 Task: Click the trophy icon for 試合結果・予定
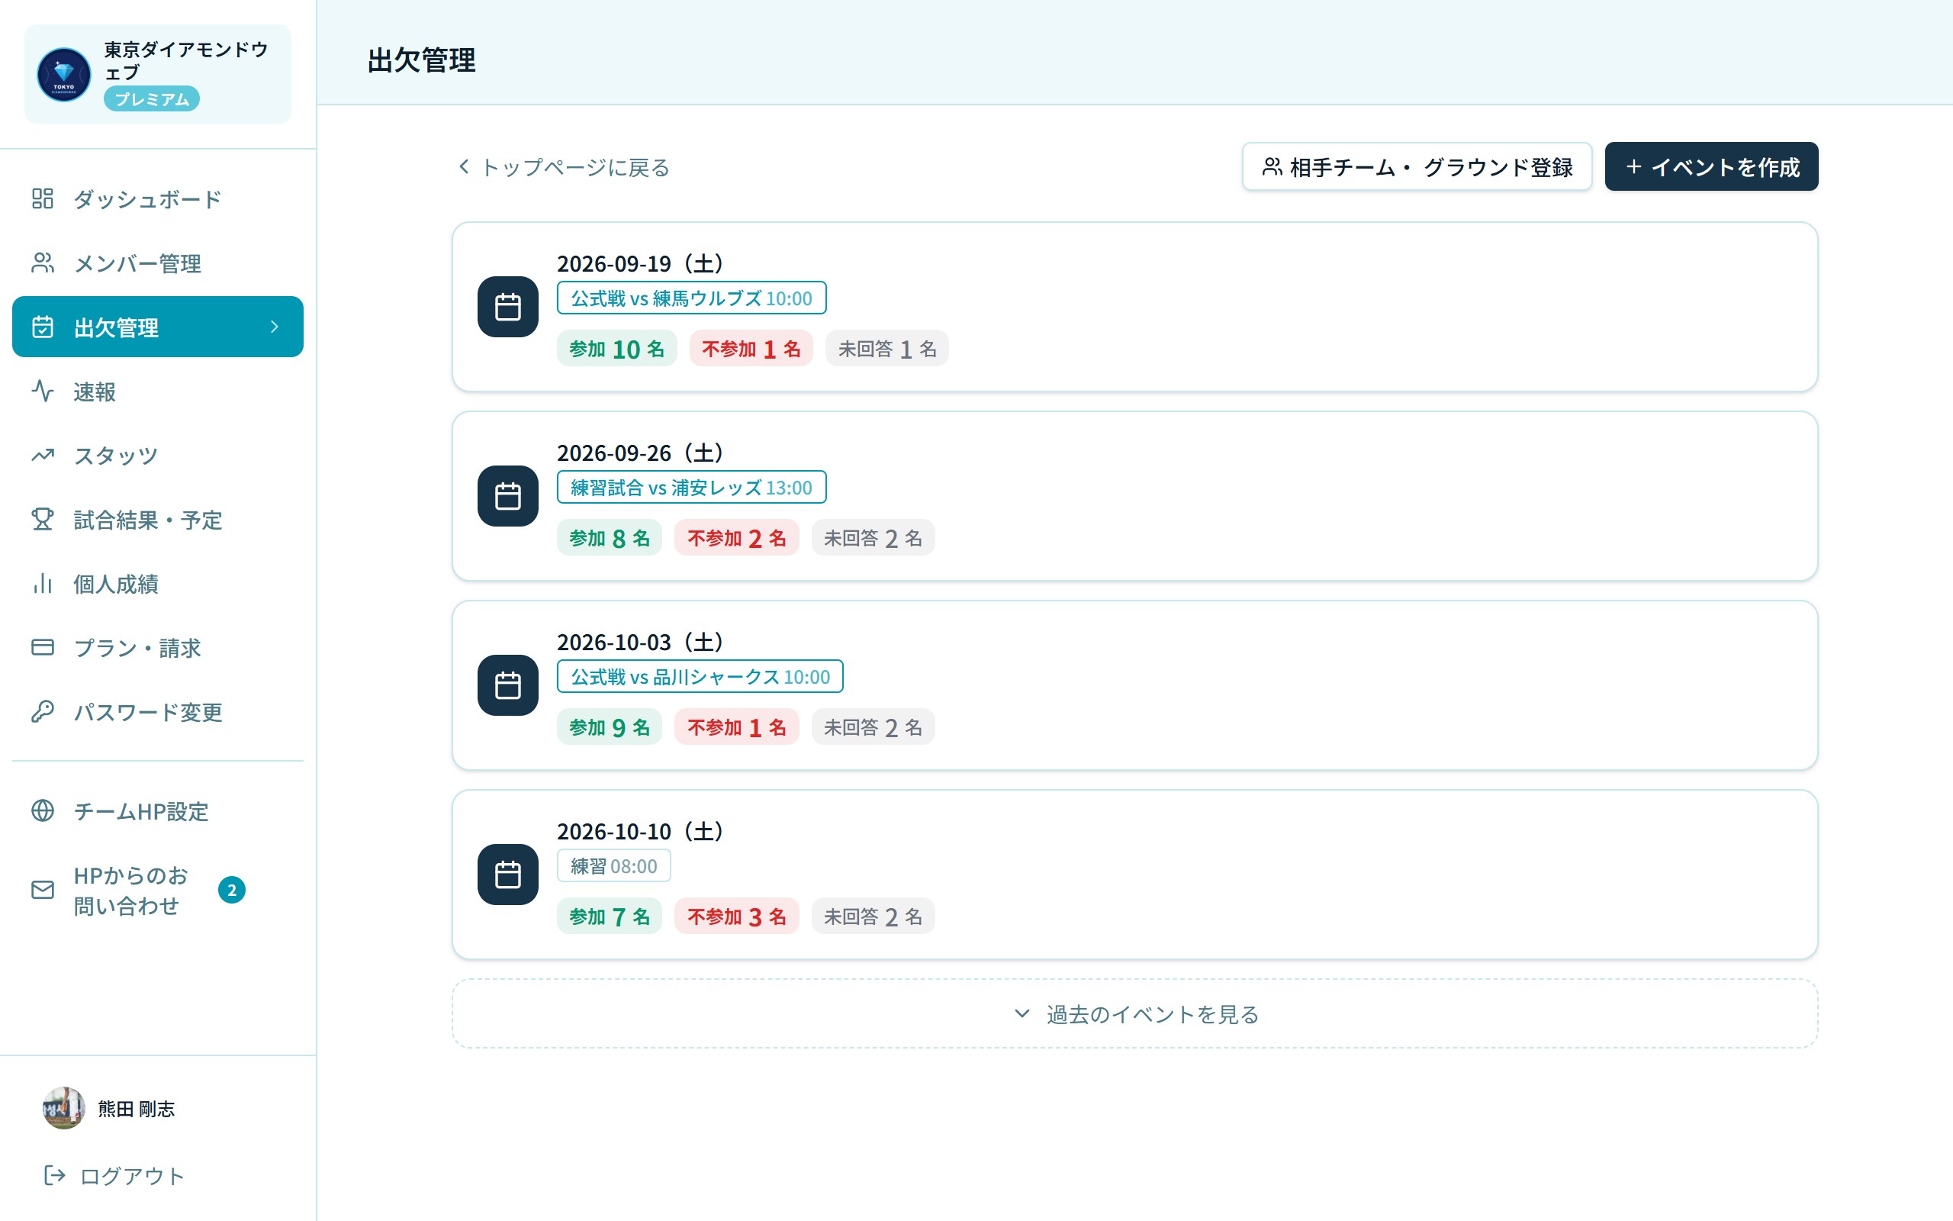coord(43,519)
